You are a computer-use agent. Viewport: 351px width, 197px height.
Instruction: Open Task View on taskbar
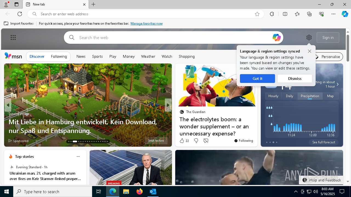click(99, 192)
